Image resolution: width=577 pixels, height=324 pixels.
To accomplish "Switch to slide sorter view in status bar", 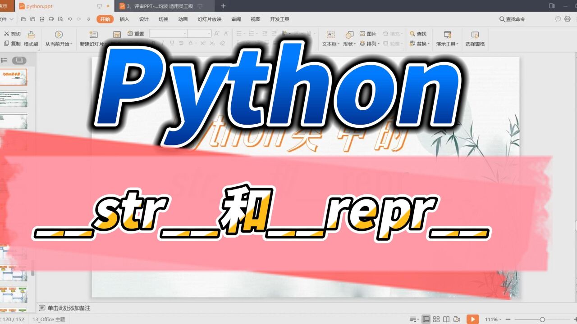I will [x=436, y=319].
